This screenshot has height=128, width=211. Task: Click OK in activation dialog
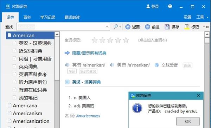pos(188,121)
